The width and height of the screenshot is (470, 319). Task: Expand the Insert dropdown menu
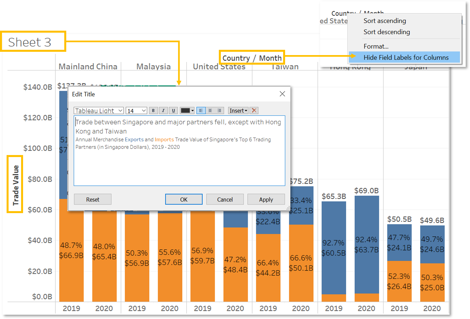coord(238,111)
